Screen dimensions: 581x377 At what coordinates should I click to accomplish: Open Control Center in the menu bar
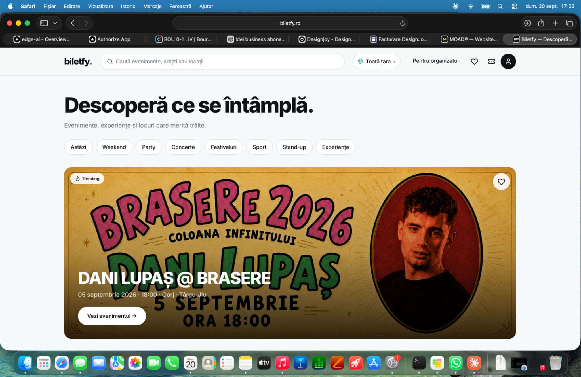[x=514, y=6]
